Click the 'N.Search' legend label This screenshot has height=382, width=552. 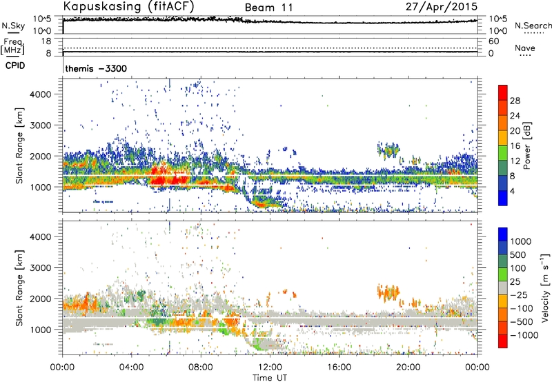pyautogui.click(x=533, y=26)
